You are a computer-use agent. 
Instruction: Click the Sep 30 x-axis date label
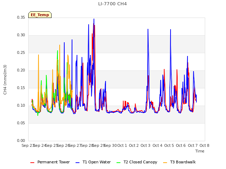pos(111,145)
